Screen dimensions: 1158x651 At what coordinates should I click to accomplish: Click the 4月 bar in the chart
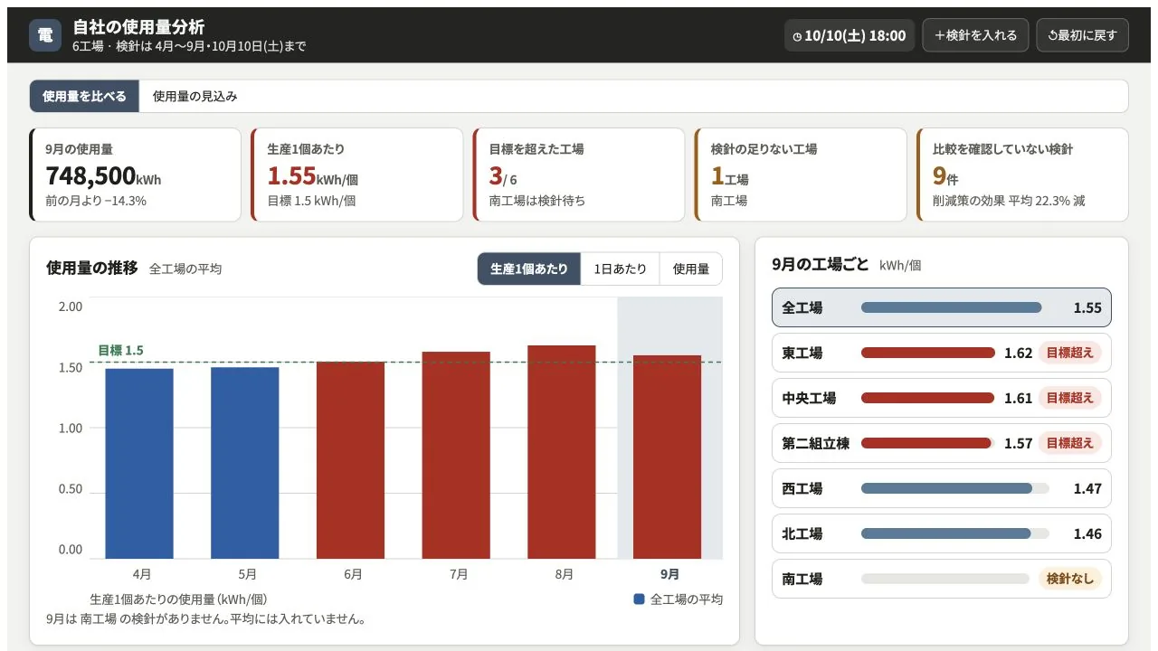pos(139,464)
